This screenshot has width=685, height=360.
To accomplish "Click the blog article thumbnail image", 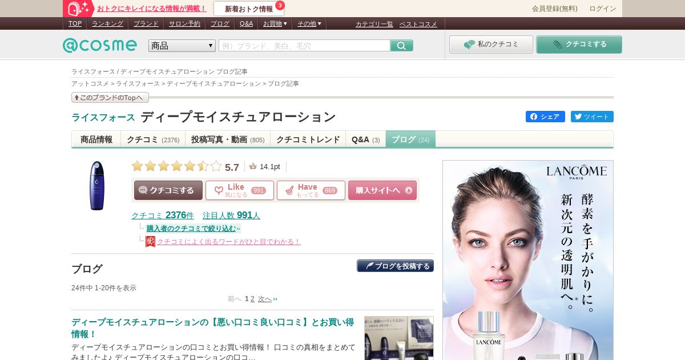I will pos(399,338).
